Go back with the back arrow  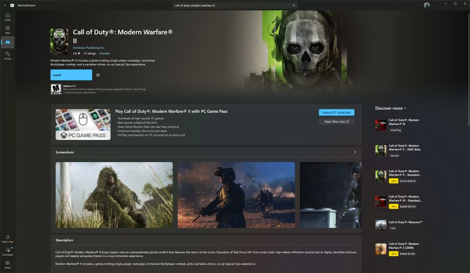pyautogui.click(x=5, y=5)
